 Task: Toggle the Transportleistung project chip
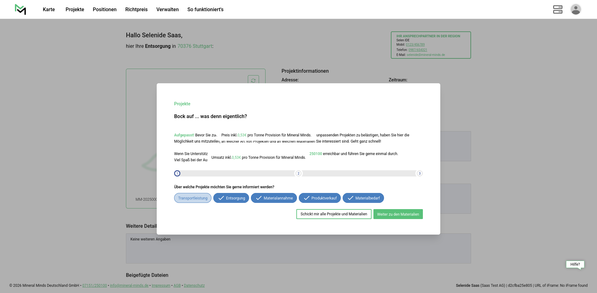click(x=192, y=198)
